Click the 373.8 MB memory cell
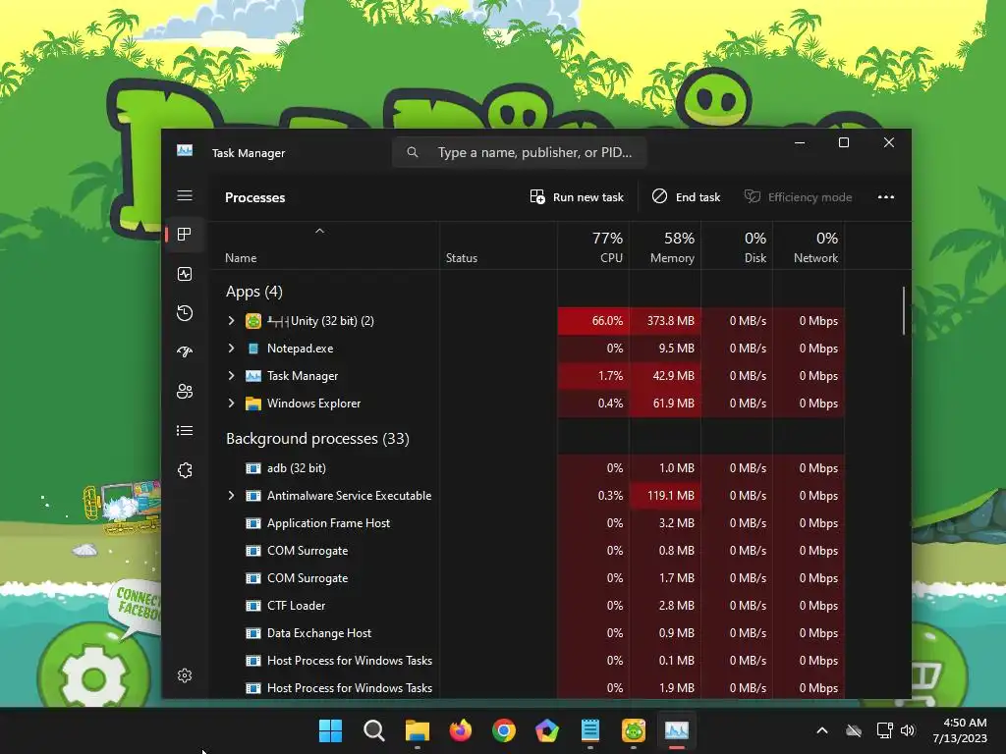Screen dimensions: 1006x754 click(665, 321)
